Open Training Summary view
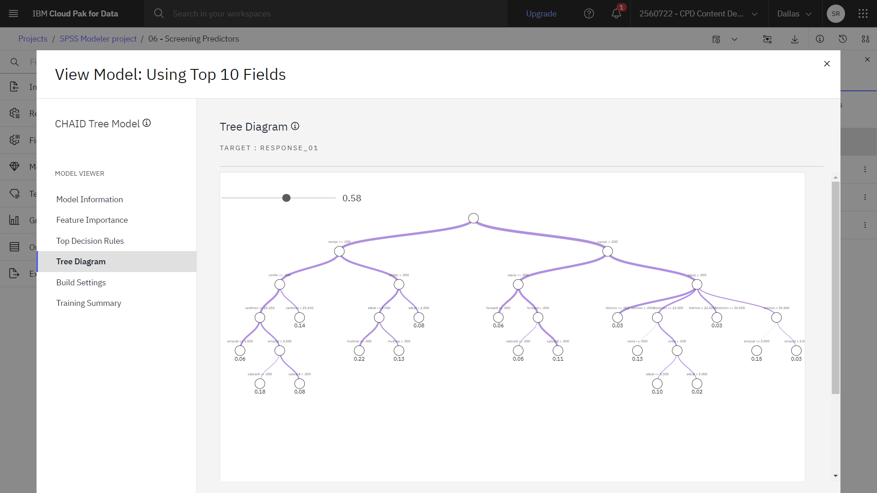This screenshot has height=493, width=877. click(x=89, y=303)
